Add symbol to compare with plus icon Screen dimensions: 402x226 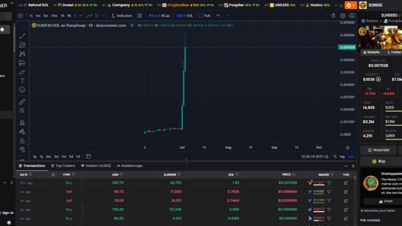click(20, 16)
